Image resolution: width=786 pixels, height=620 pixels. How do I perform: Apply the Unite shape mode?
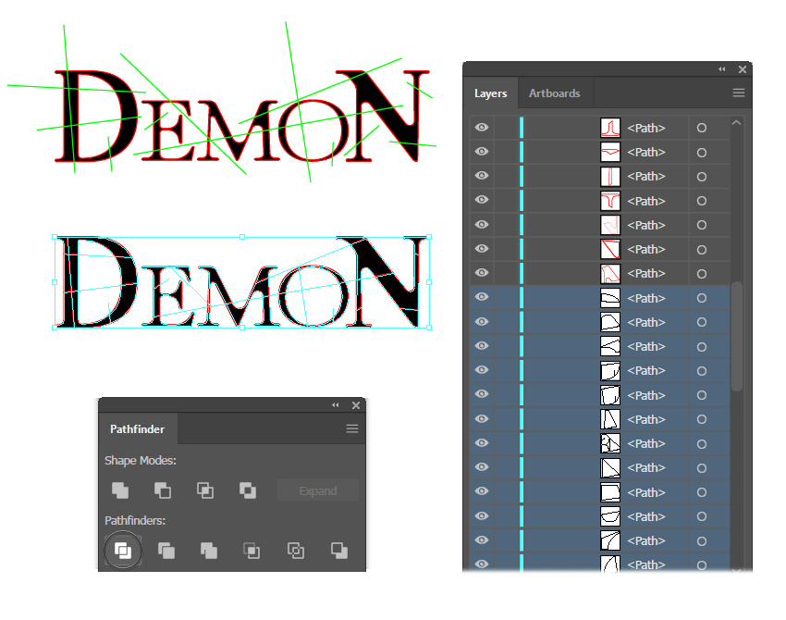point(120,490)
